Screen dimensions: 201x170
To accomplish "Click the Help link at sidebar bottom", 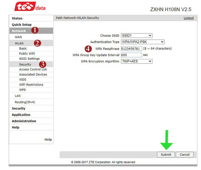I will [48, 140].
